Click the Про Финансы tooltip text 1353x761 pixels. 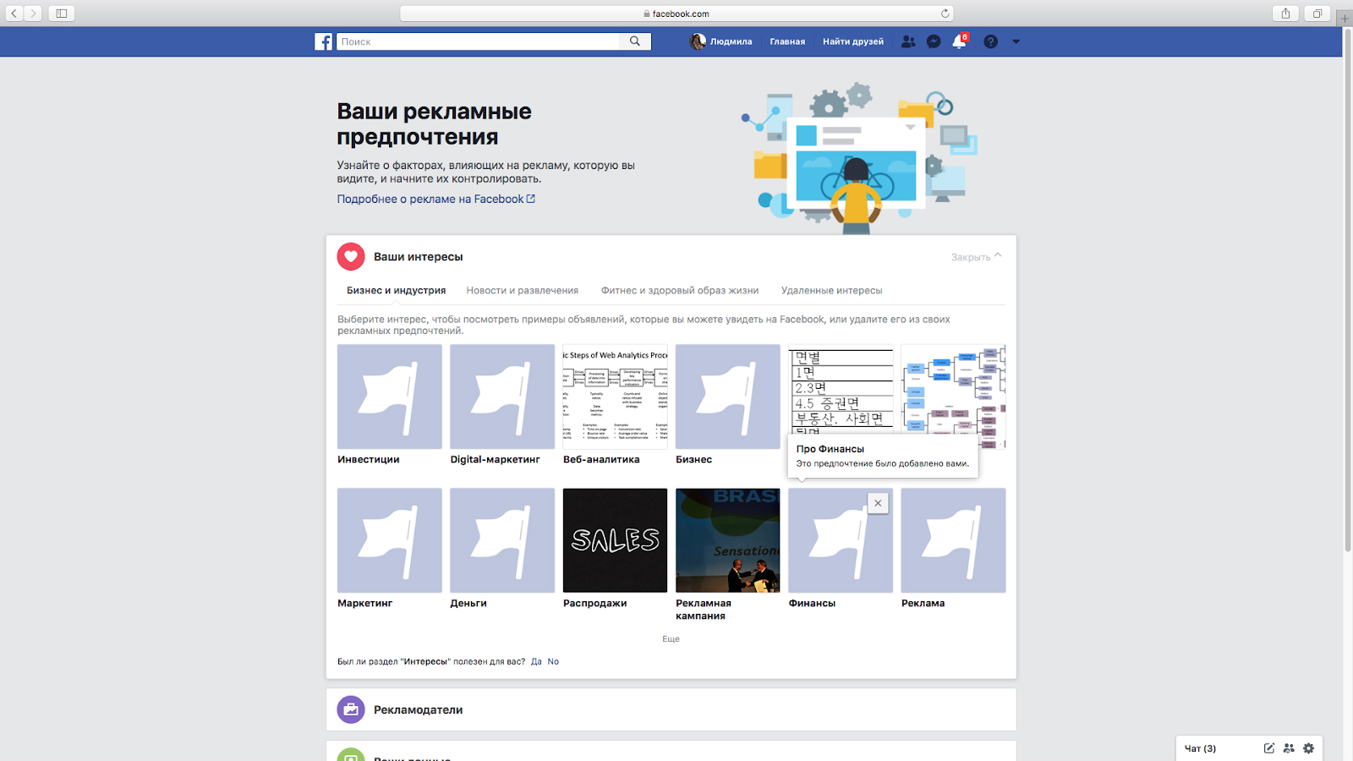[x=830, y=449]
